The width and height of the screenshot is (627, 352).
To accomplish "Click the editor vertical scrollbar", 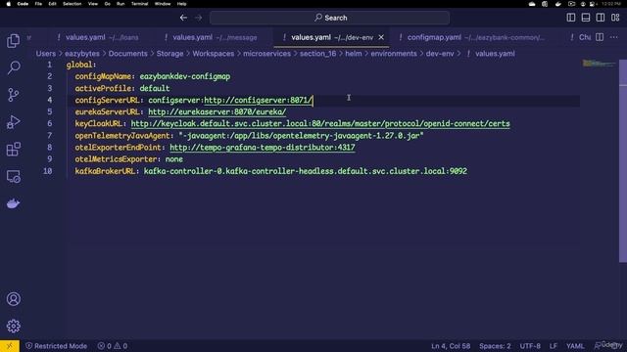I will tap(623, 161).
